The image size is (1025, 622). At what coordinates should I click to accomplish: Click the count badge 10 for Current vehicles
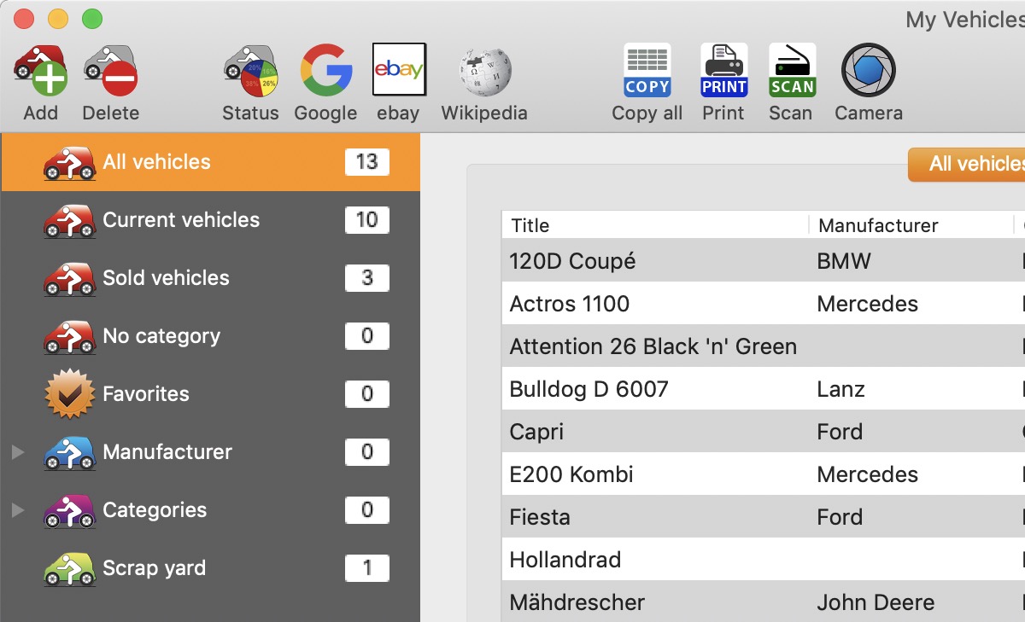[x=367, y=220]
